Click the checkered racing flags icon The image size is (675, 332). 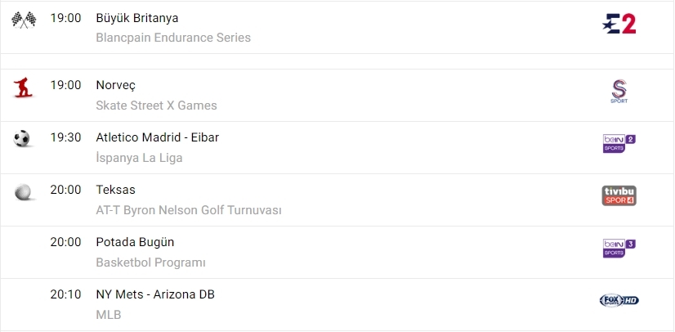point(24,20)
